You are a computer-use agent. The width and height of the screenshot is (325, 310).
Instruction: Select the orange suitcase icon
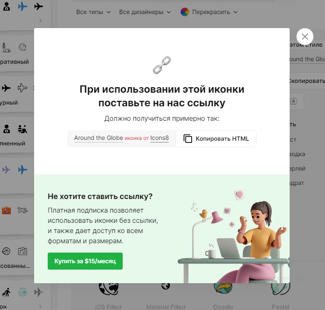coord(6,210)
